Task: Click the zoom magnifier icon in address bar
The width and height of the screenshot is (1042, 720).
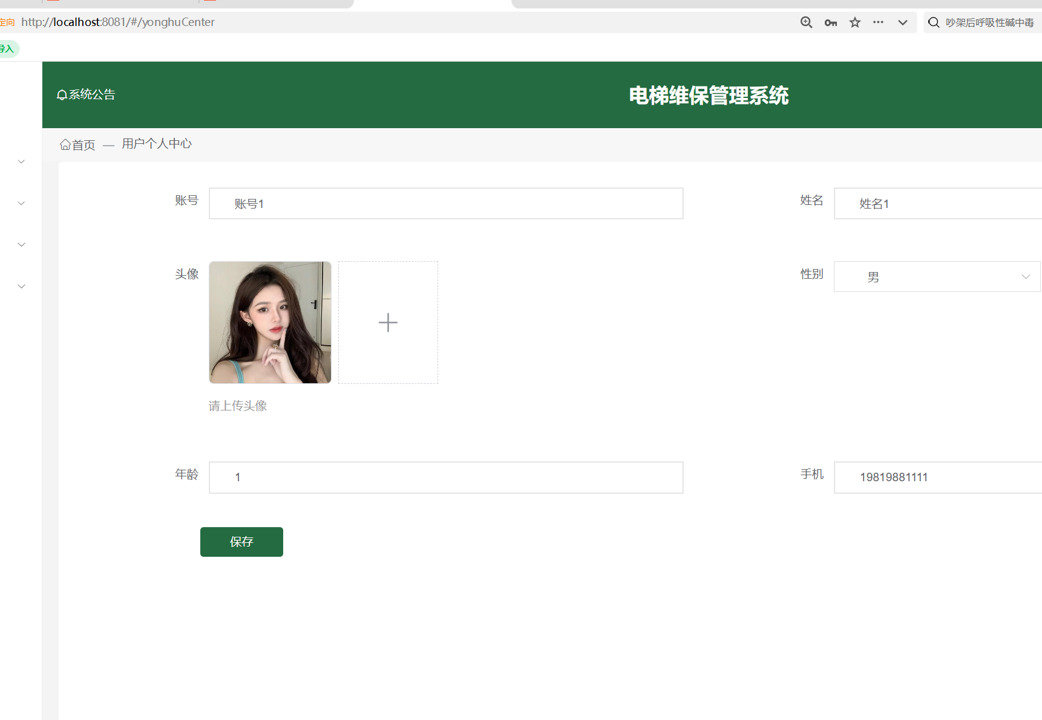Action: pyautogui.click(x=806, y=22)
